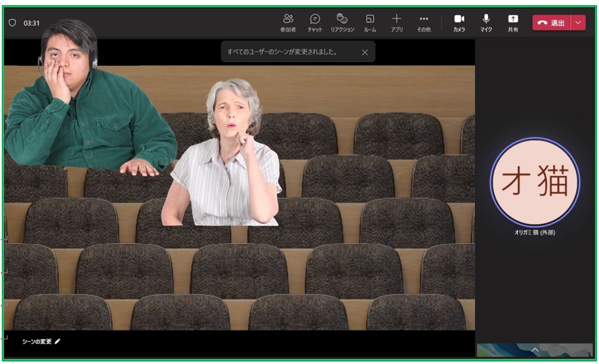Click シーンの変更 to change scene
Image resolution: width=599 pixels, height=364 pixels.
(37, 341)
